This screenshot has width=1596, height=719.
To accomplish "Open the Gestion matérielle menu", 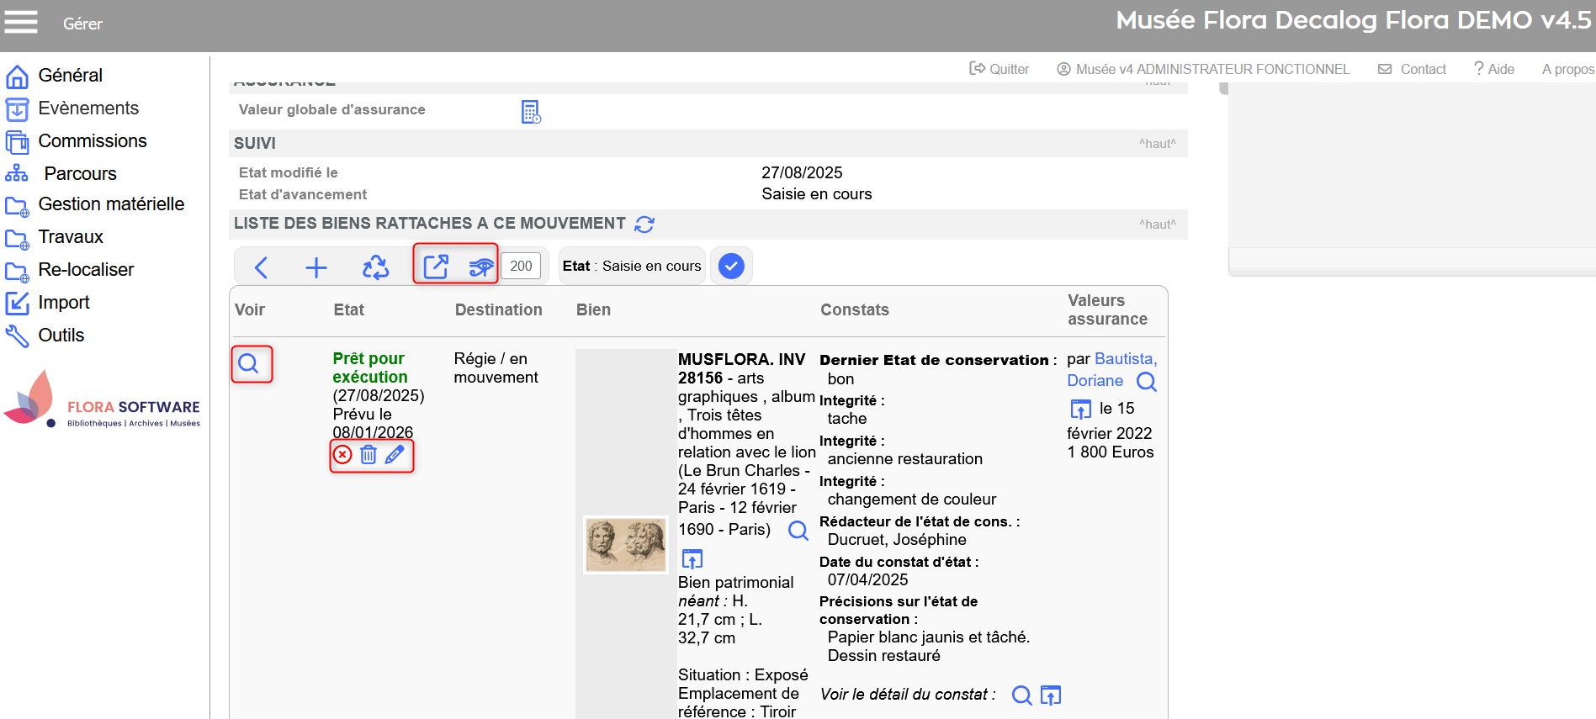I will point(111,204).
